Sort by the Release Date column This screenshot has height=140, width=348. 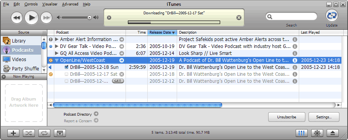tap(162, 32)
